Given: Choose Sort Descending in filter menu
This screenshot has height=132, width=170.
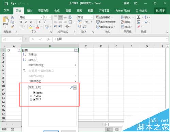Looking at the screenshot, I should (50, 60).
